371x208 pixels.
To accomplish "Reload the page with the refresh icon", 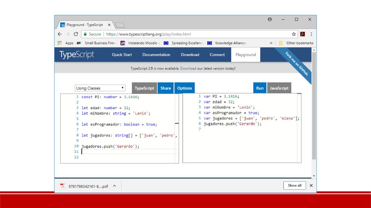I will click(76, 34).
